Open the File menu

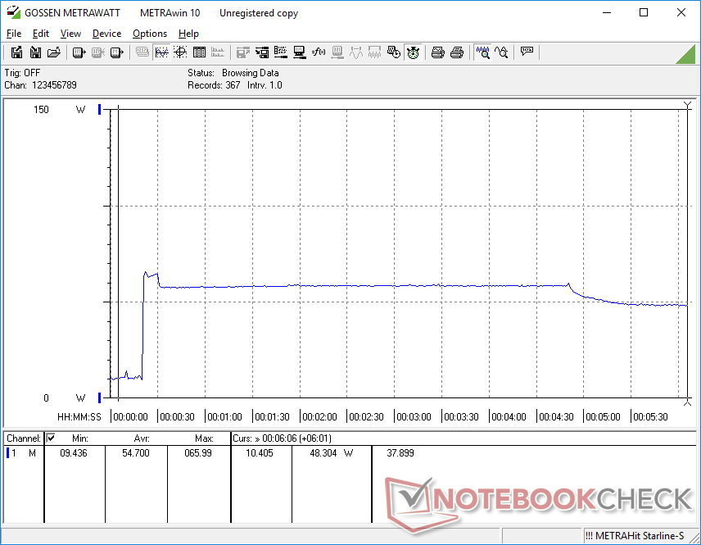pyautogui.click(x=14, y=34)
